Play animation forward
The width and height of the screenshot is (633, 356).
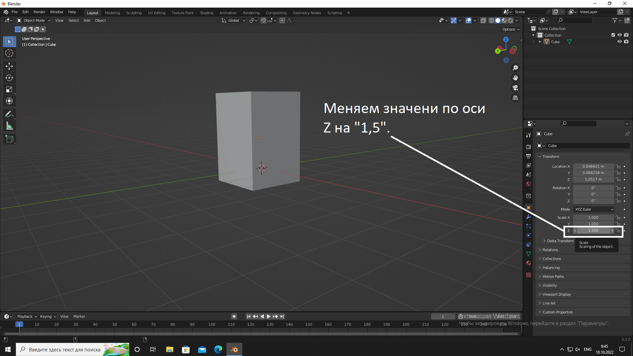269,316
